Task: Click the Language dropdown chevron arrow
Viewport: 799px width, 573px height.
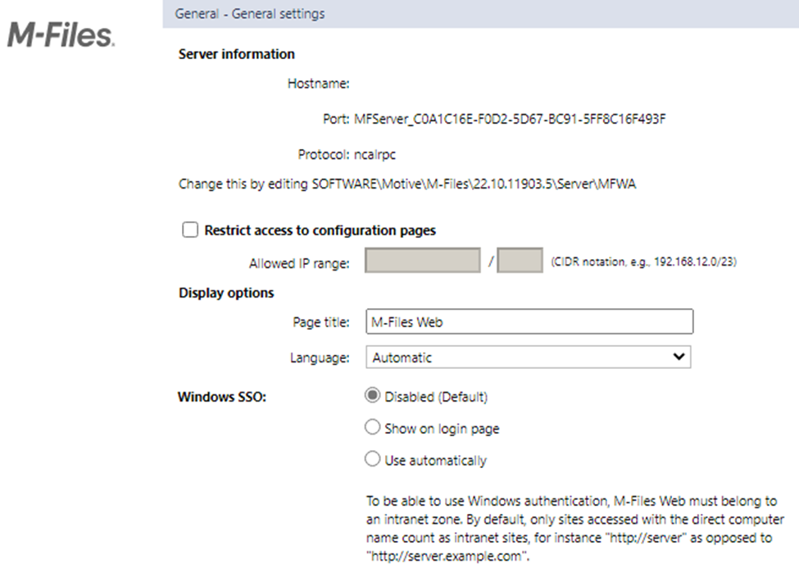Action: (678, 357)
